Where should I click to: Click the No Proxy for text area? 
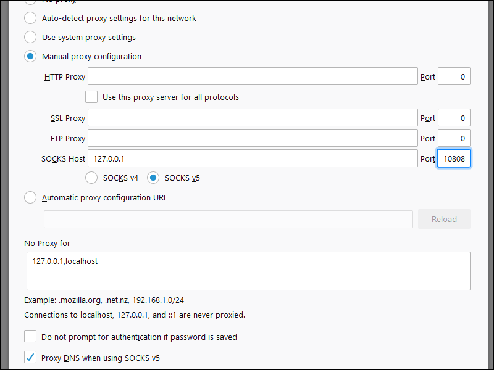[x=248, y=271]
